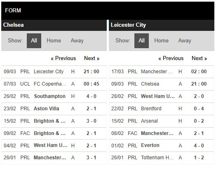Screen dimensions: 216x170
Task: Open Chelsea's Aston Villa match row
Action: [54, 109]
